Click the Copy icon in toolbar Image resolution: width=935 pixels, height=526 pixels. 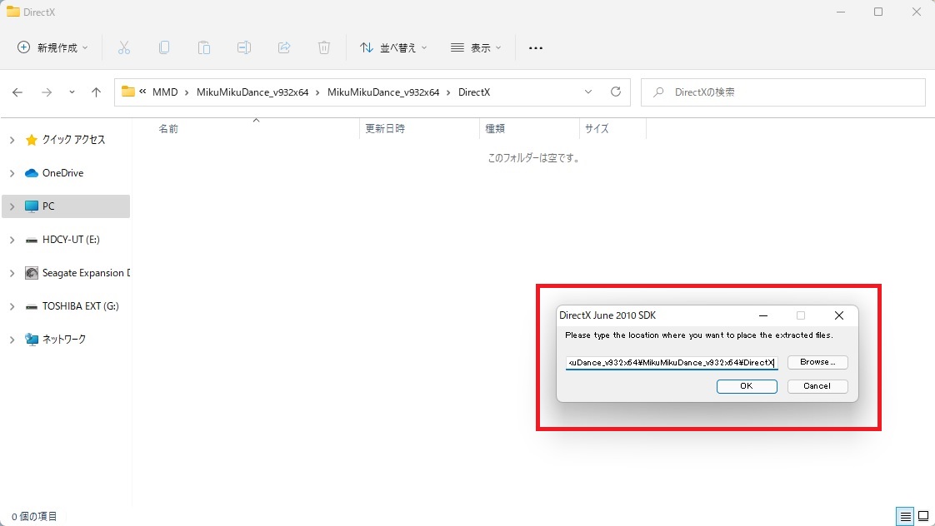[x=164, y=47]
